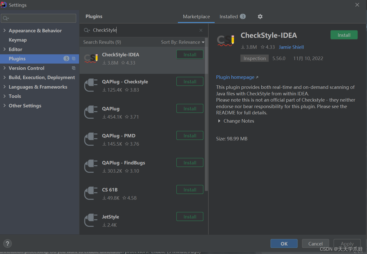Viewport: 367px width, 254px height.
Task: Click the IntelliJ logo in title bar
Action: [4, 5]
